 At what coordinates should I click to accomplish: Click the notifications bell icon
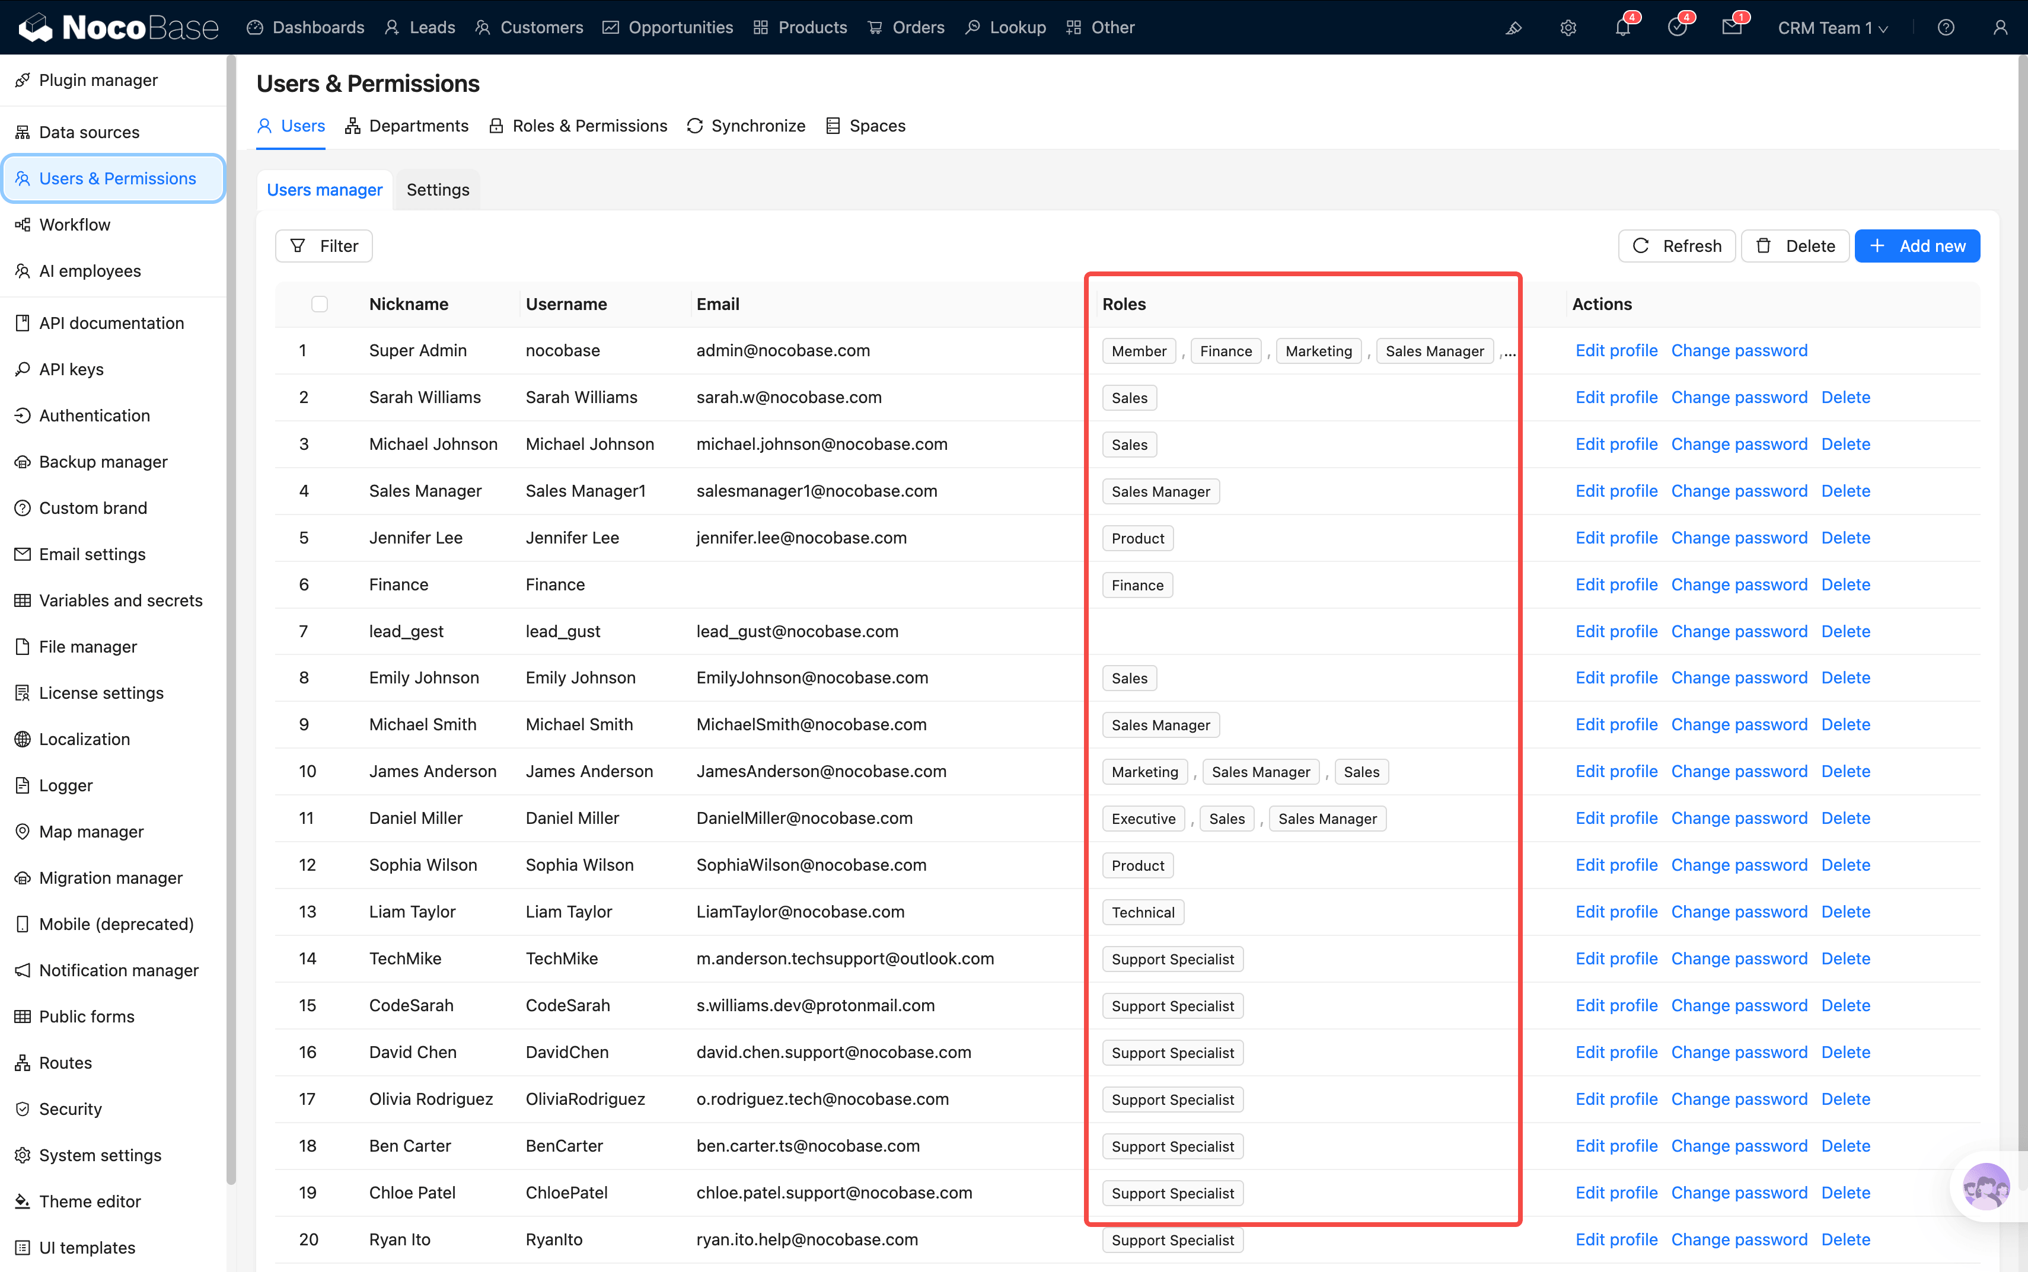[x=1622, y=28]
